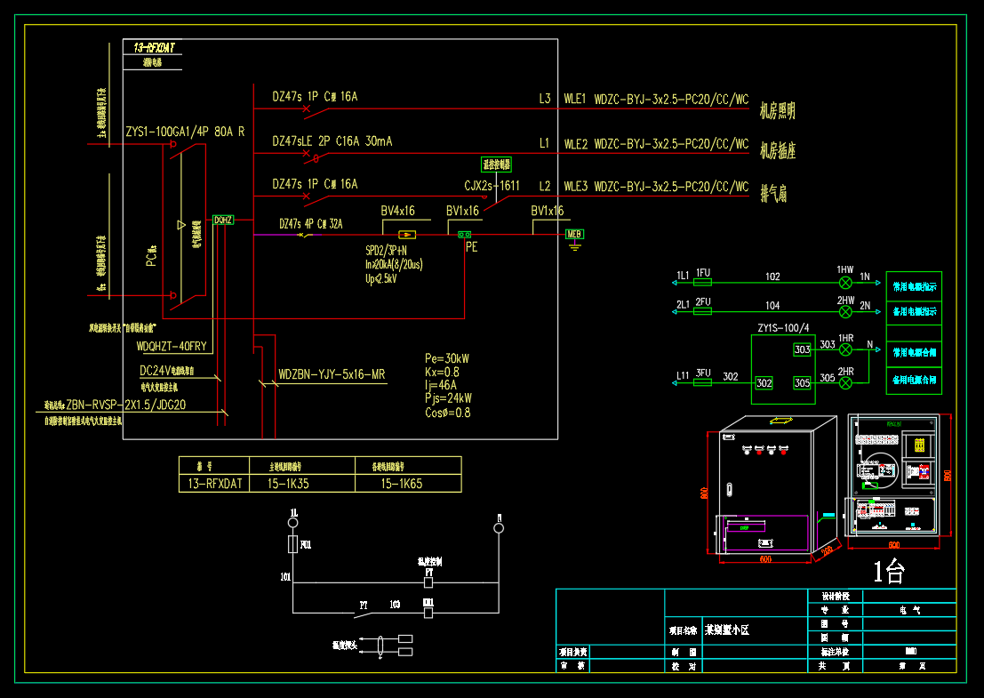
Task: Select the 备用电源合闸 legend cell
Action: click(915, 380)
